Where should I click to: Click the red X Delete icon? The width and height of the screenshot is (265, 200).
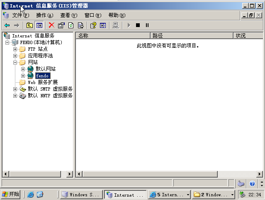point(51,25)
